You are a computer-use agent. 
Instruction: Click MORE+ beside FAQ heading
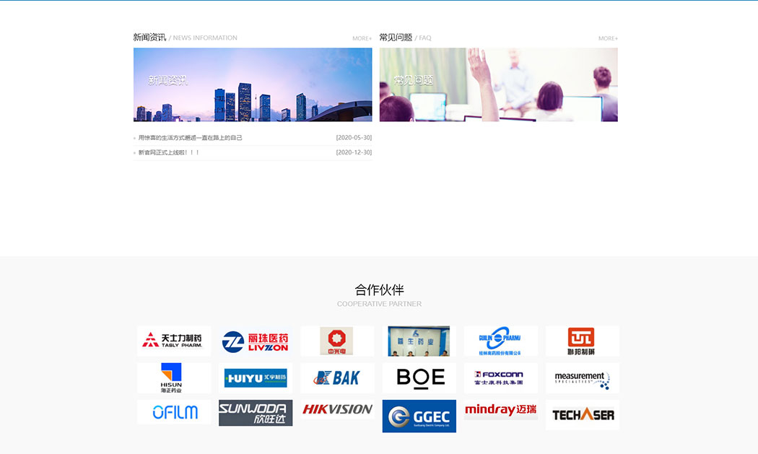tap(608, 38)
